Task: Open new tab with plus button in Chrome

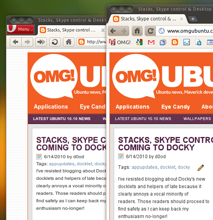Action: point(193,19)
